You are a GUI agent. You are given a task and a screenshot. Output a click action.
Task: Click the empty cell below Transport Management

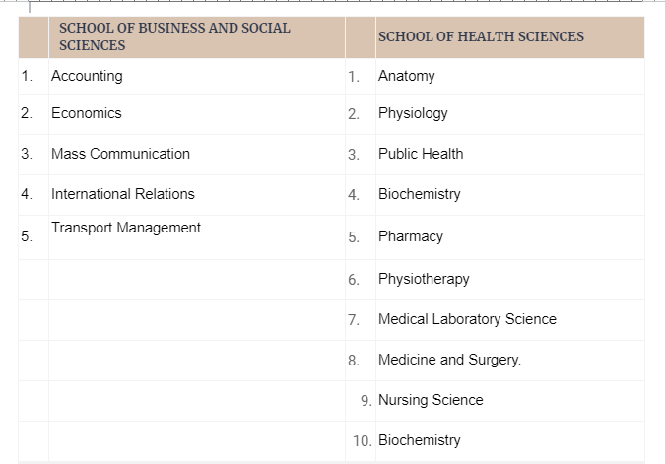[x=197, y=280]
